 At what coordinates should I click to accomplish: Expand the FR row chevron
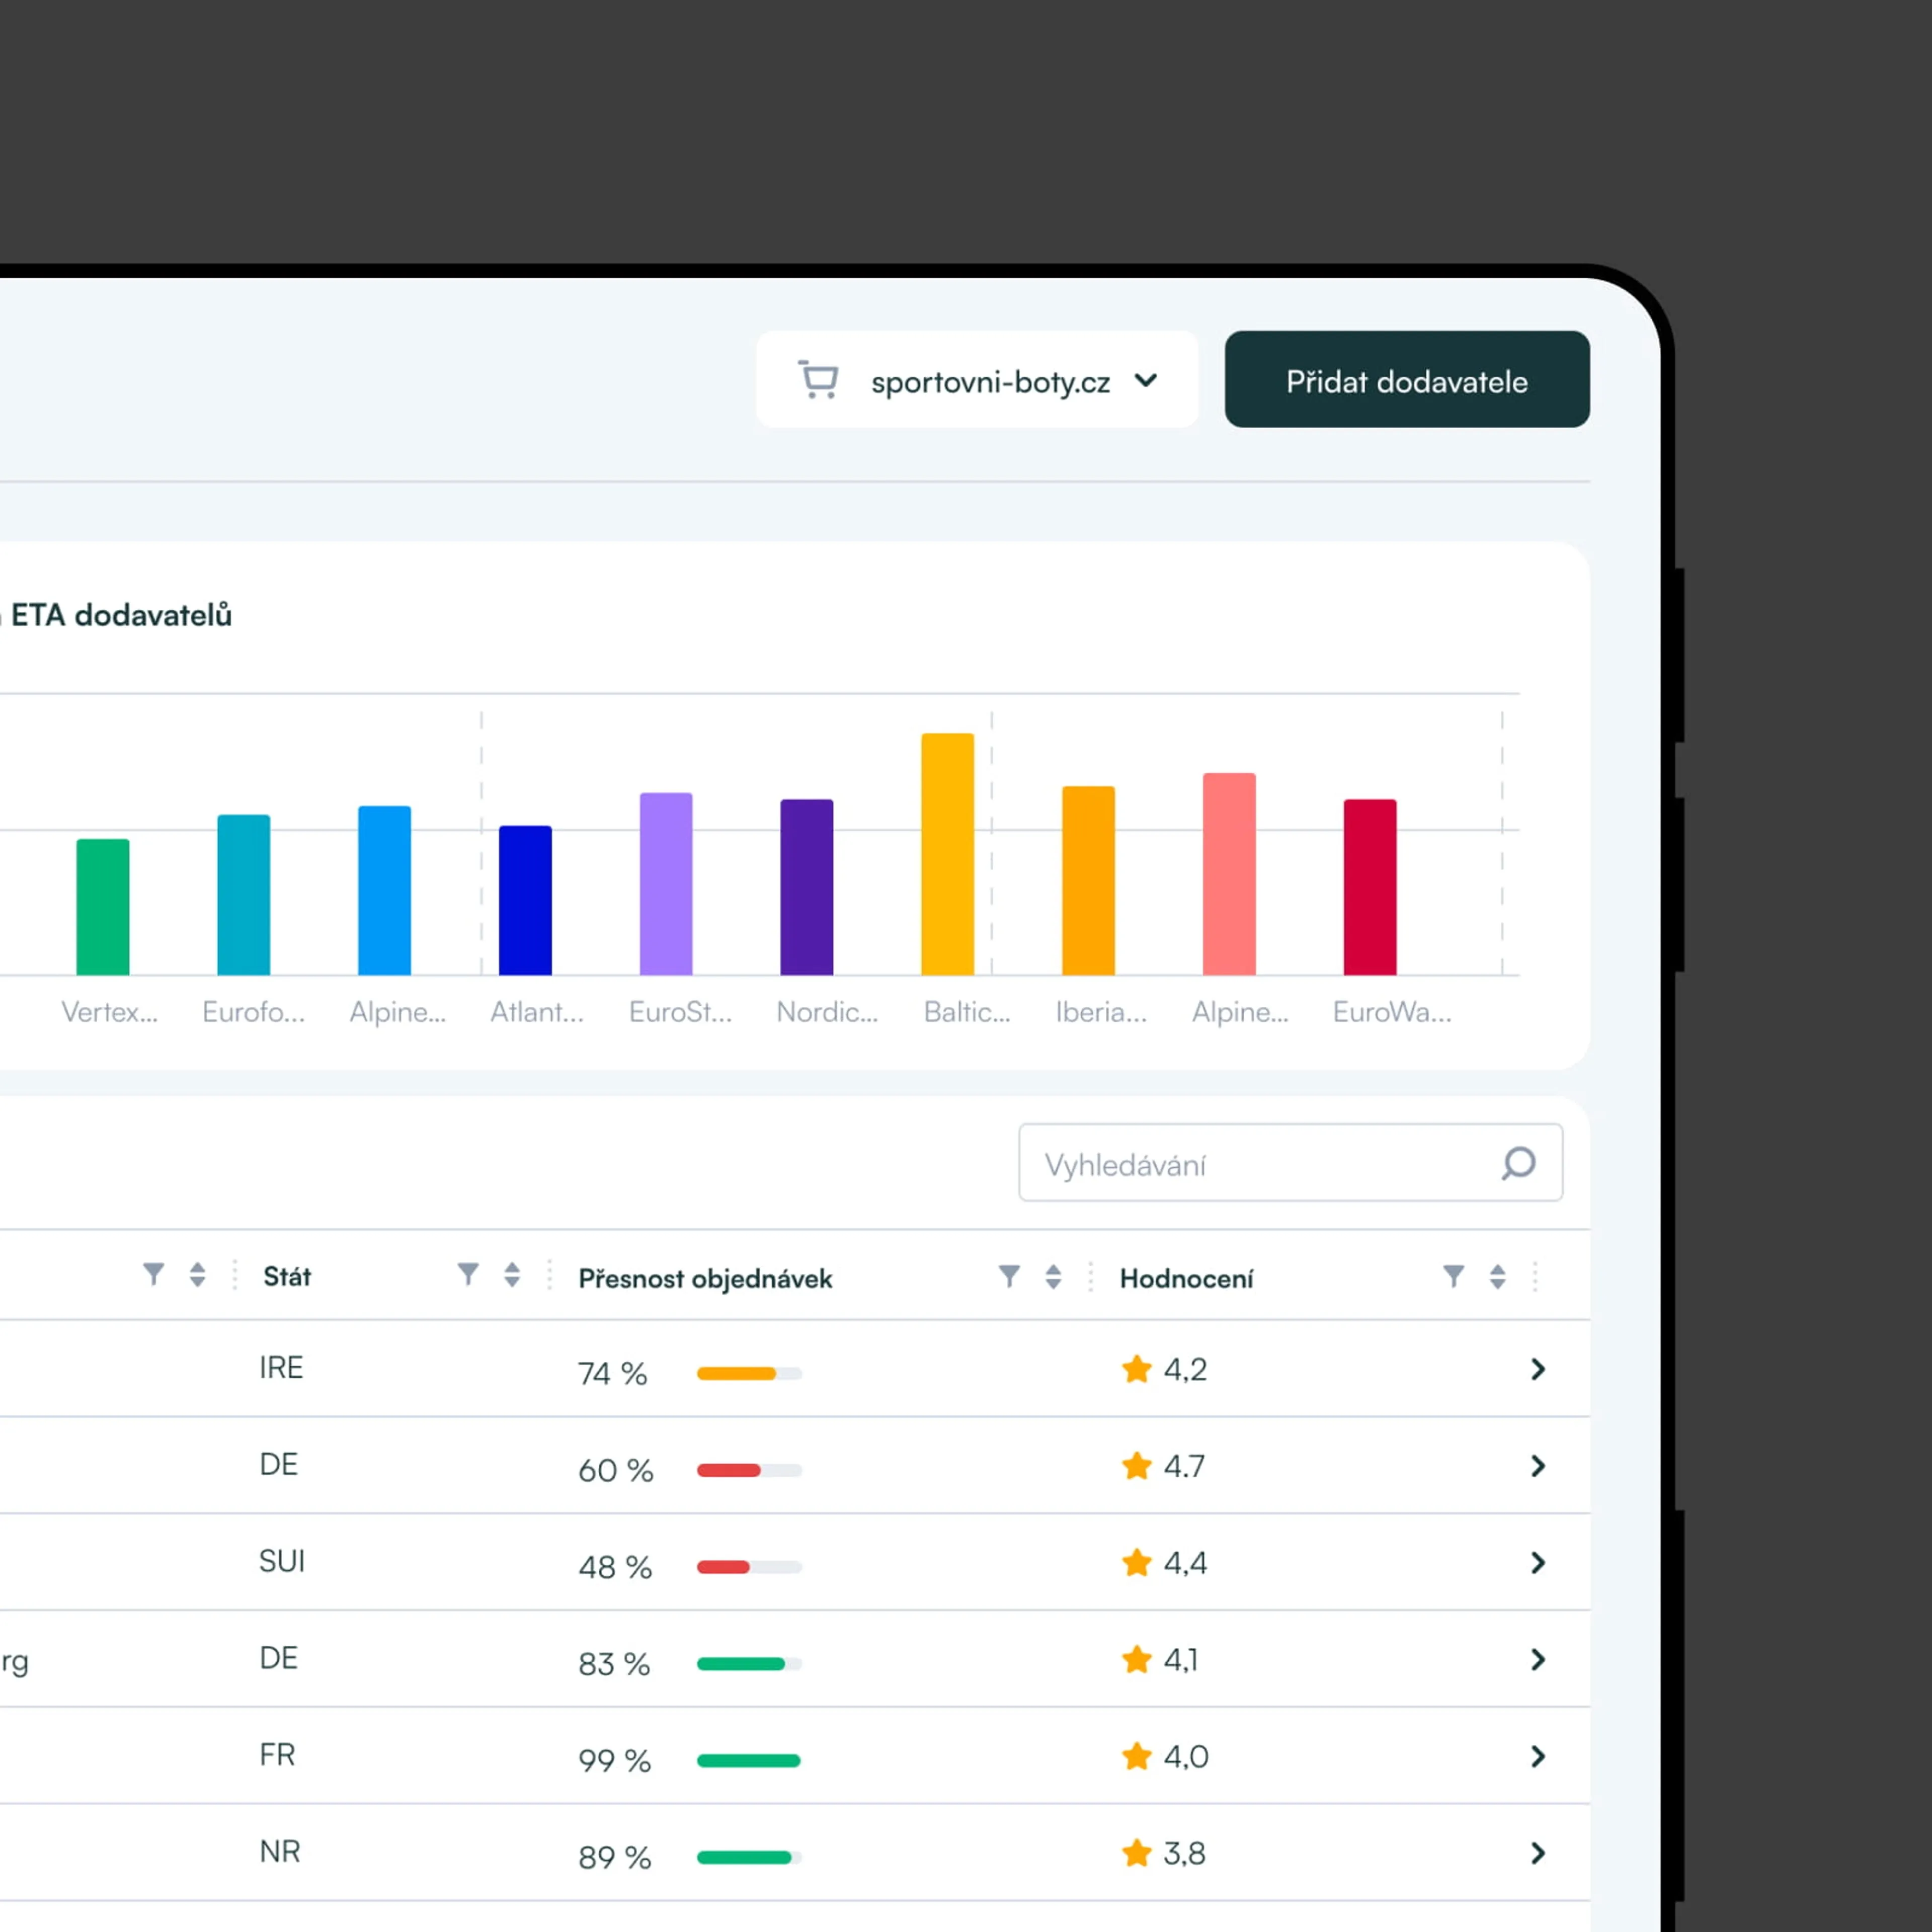pos(1538,1757)
